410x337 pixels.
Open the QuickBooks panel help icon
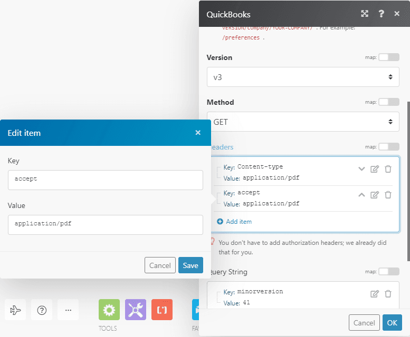[381, 14]
